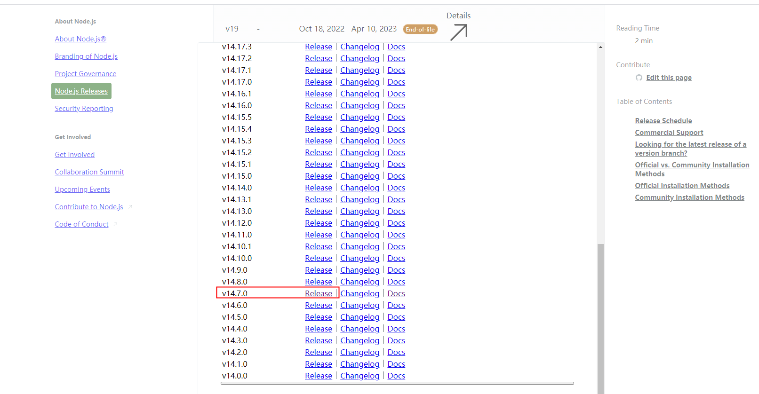Click the Oct 18, 2022 date for v19
Viewport: 759px width, 394px height.
pos(322,29)
